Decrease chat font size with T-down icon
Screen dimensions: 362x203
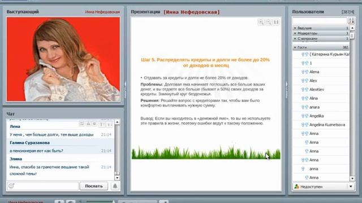pyautogui.click(x=109, y=124)
